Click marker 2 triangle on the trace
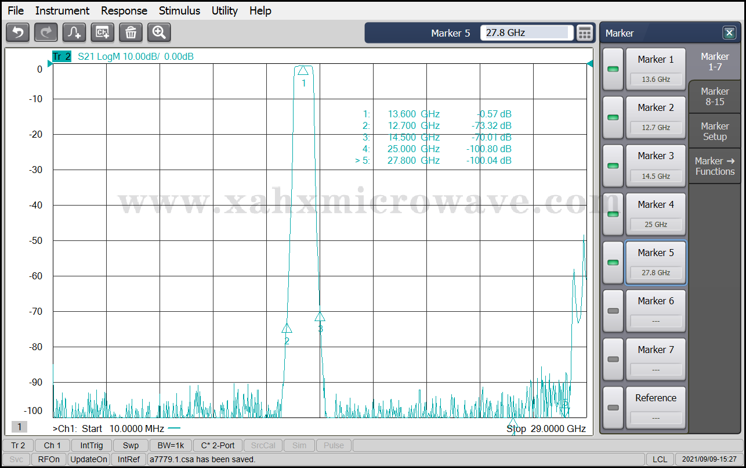 [287, 328]
